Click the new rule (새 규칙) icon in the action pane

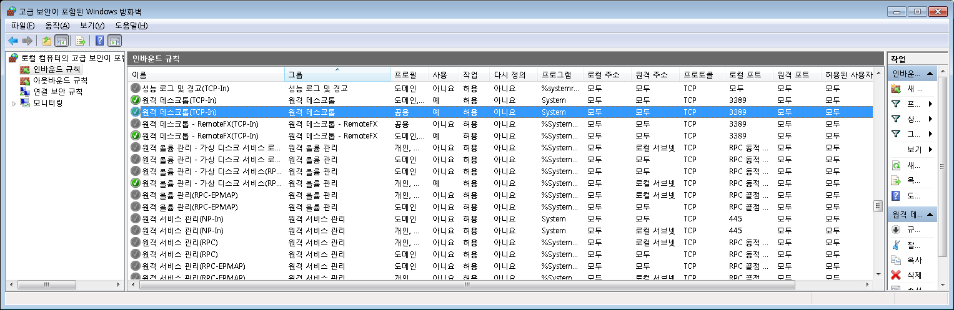[x=896, y=89]
